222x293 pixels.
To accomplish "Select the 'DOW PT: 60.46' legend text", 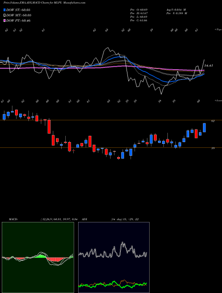I will click(18, 20).
